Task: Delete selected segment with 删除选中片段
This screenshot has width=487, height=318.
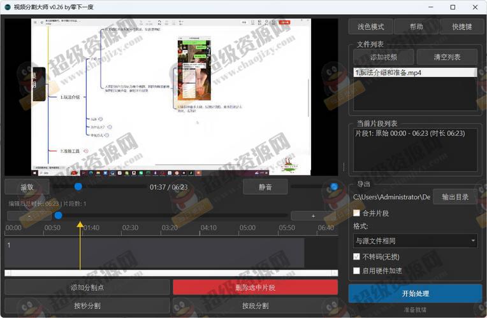Action: click(256, 287)
